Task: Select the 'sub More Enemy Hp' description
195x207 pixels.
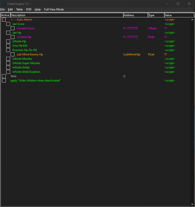Action: click(30, 55)
